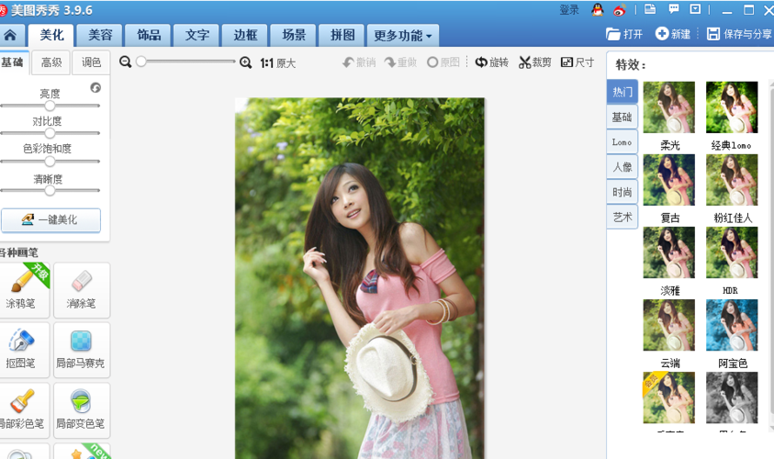Select the 人像 effects category
This screenshot has width=774, height=459.
tap(622, 167)
